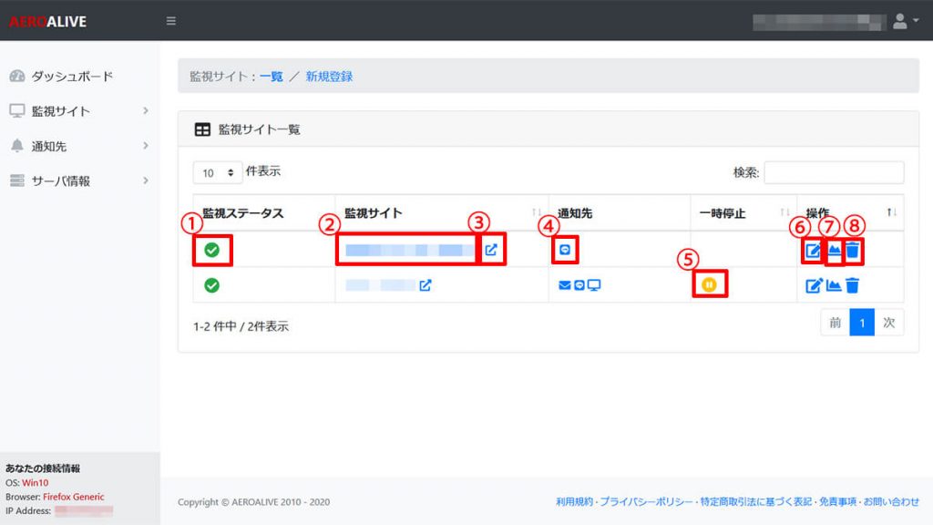The image size is (933, 525).
Task: Open the user account menu icon
Action: pyautogui.click(x=905, y=22)
